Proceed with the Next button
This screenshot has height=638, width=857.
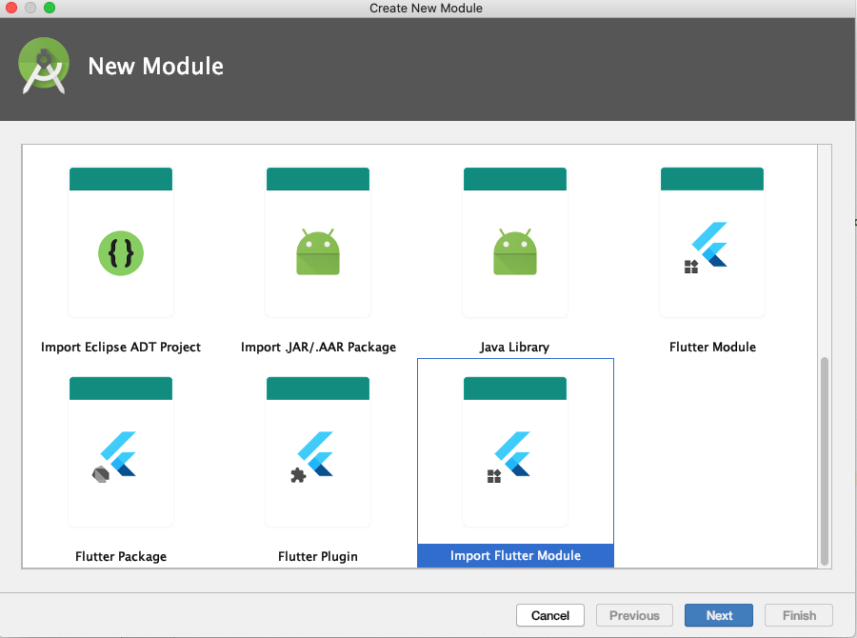pos(719,615)
